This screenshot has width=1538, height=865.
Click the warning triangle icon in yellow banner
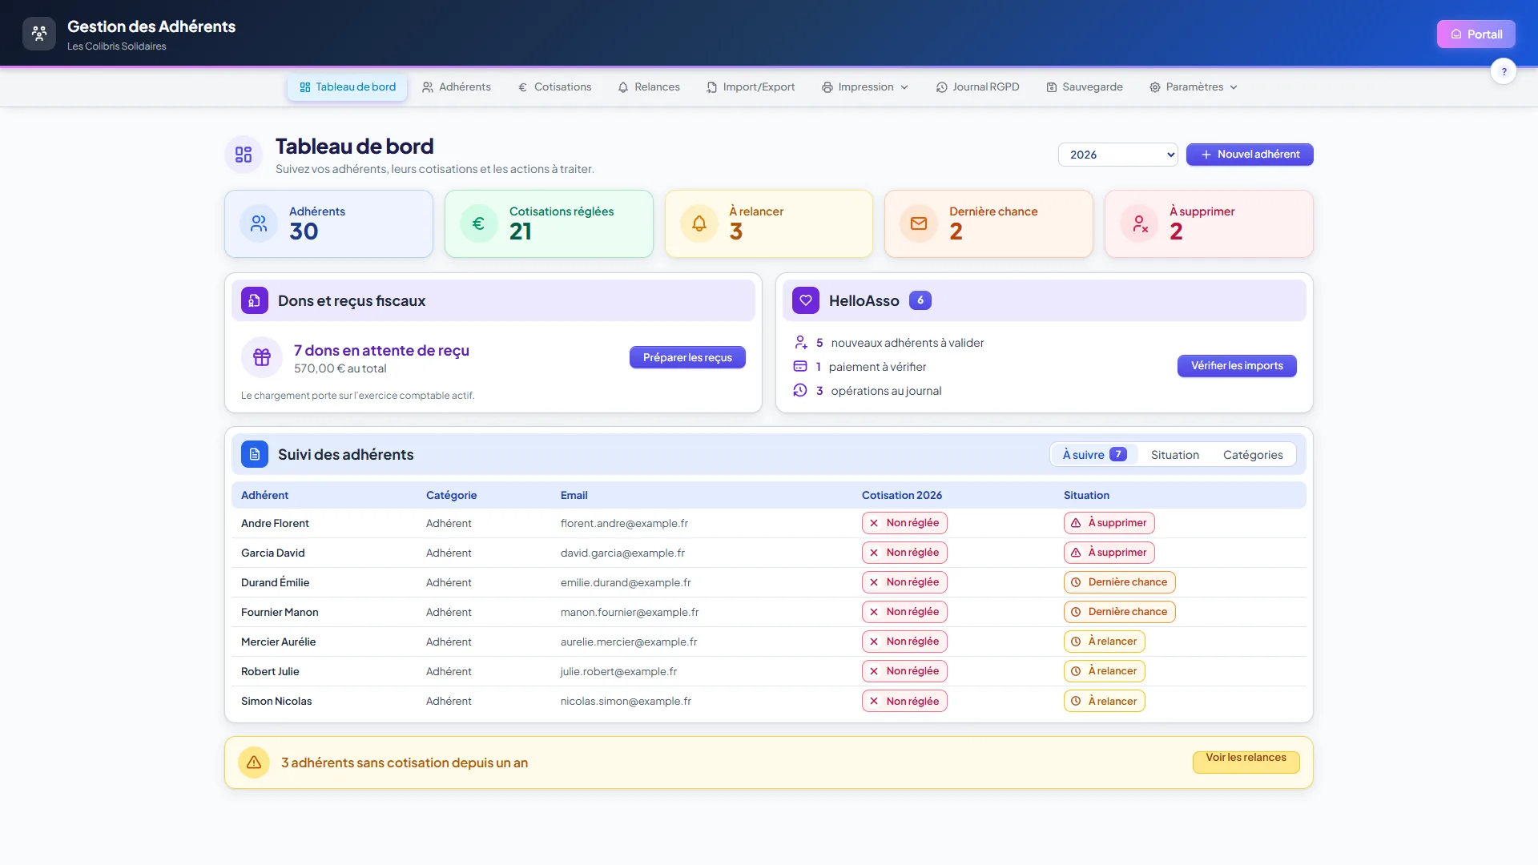point(254,762)
